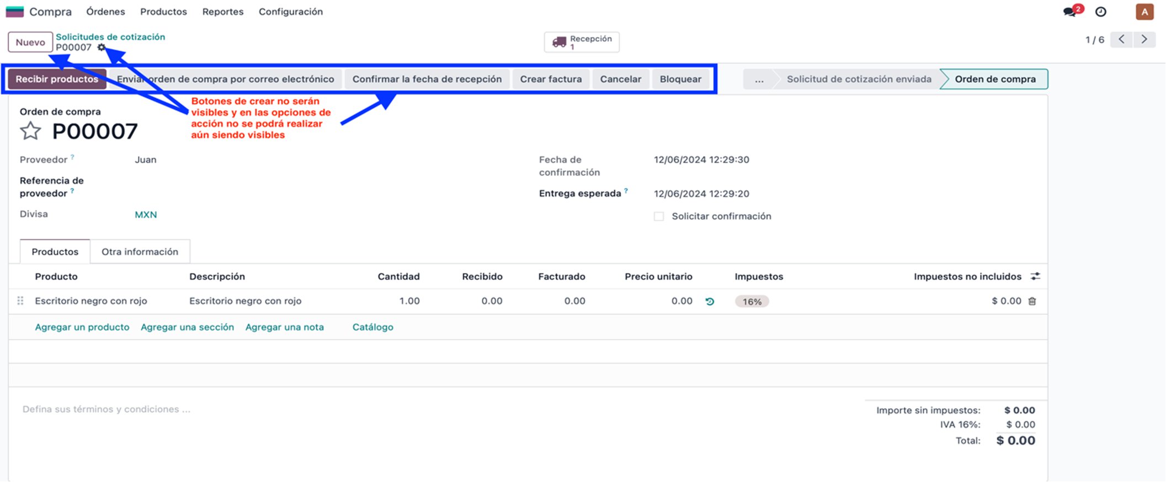Click the Bloquear button
This screenshot has width=1166, height=482.
coord(680,79)
